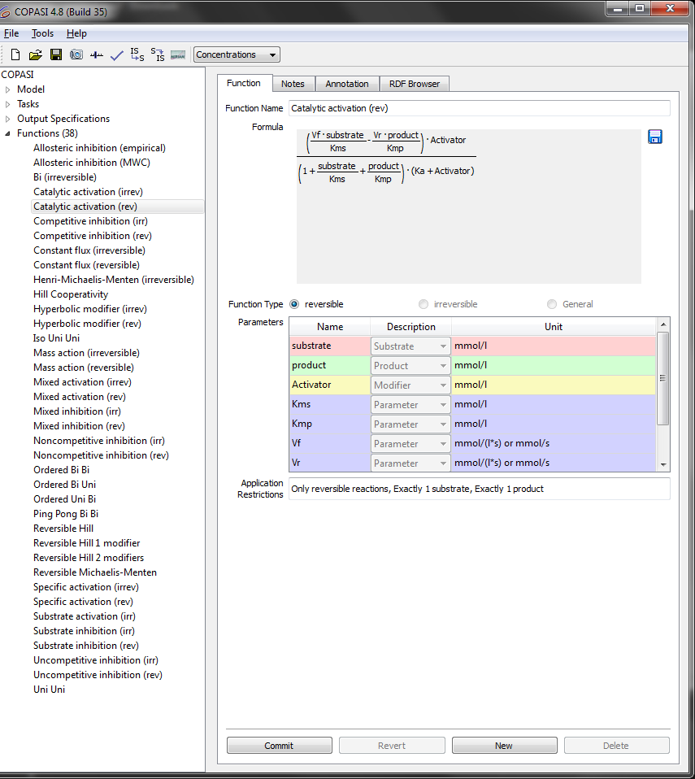Select the irreversible function type
The height and width of the screenshot is (779, 695).
(x=424, y=304)
